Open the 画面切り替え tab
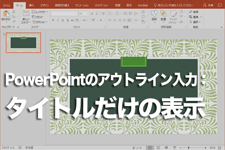Viewport: 225px width, 150px height. point(62,6)
